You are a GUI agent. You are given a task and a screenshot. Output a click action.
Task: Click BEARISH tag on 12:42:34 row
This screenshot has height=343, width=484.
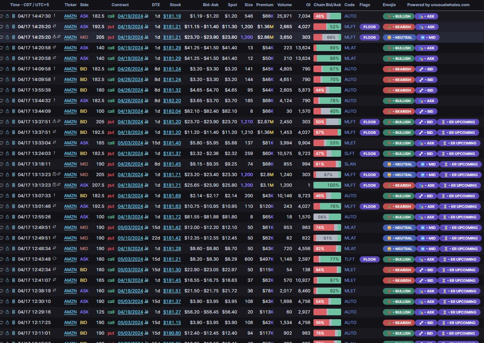[398, 270]
